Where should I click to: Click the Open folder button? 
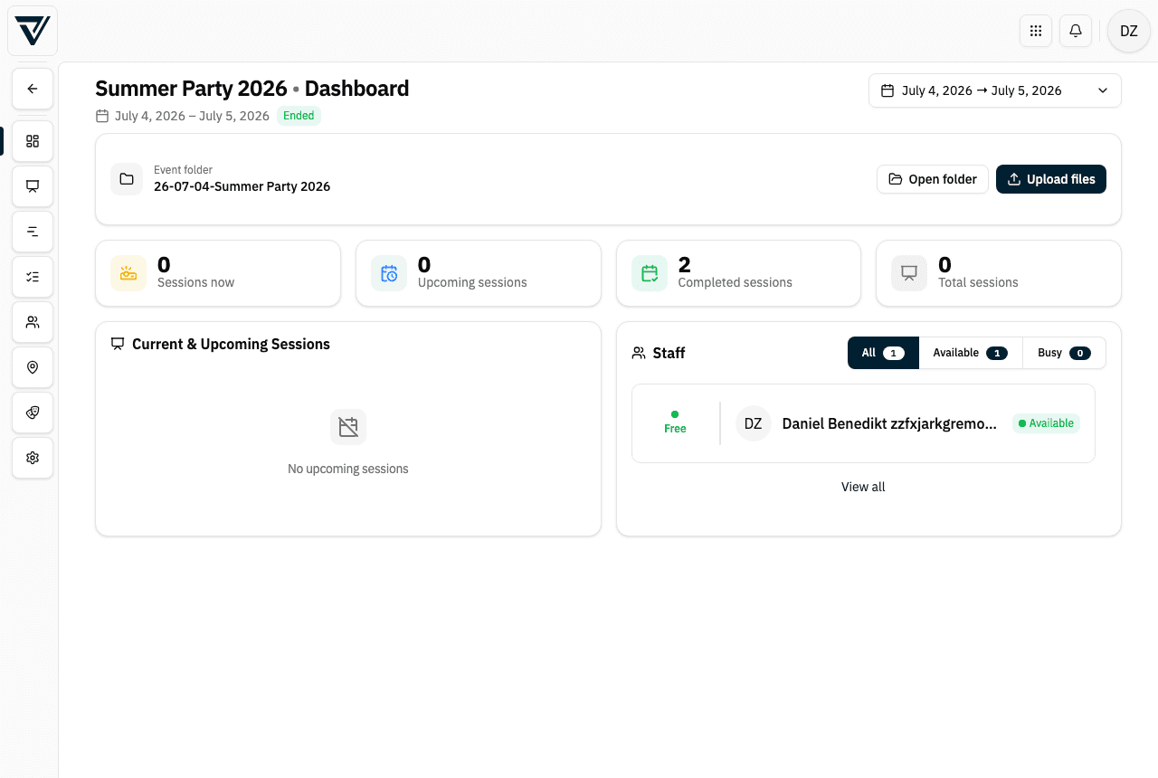click(x=933, y=179)
